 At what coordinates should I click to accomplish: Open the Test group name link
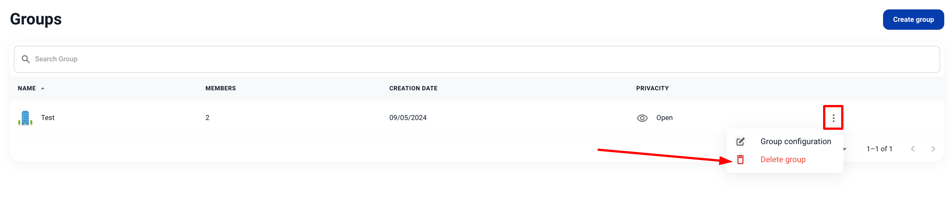pos(48,118)
